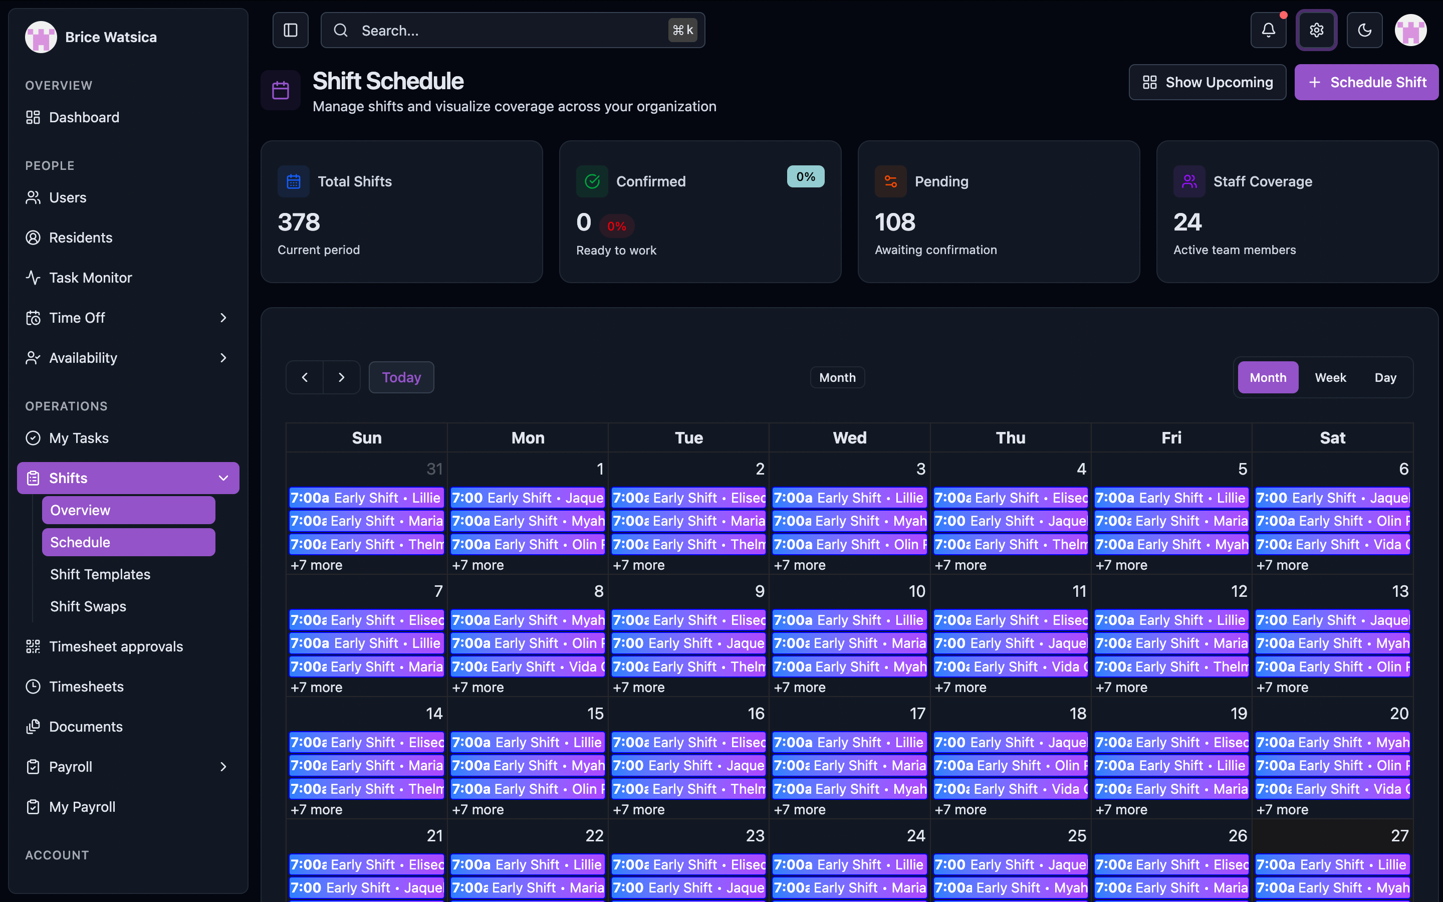The height and width of the screenshot is (902, 1443).
Task: Select day number 10 on Wednesday
Action: [916, 591]
